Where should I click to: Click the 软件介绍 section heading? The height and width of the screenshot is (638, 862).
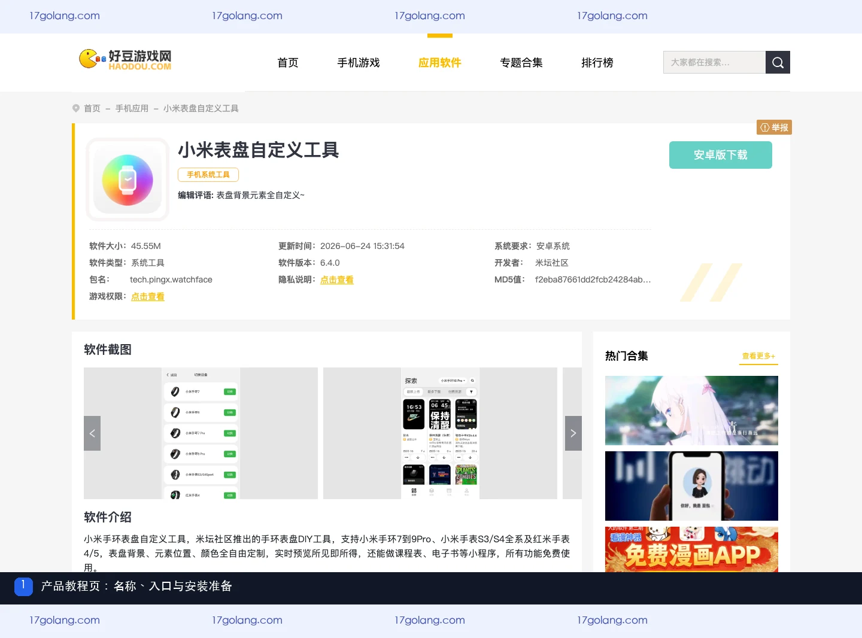pos(108,517)
